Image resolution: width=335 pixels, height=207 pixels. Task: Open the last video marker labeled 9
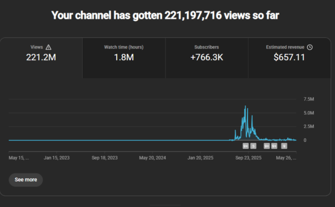point(284,146)
